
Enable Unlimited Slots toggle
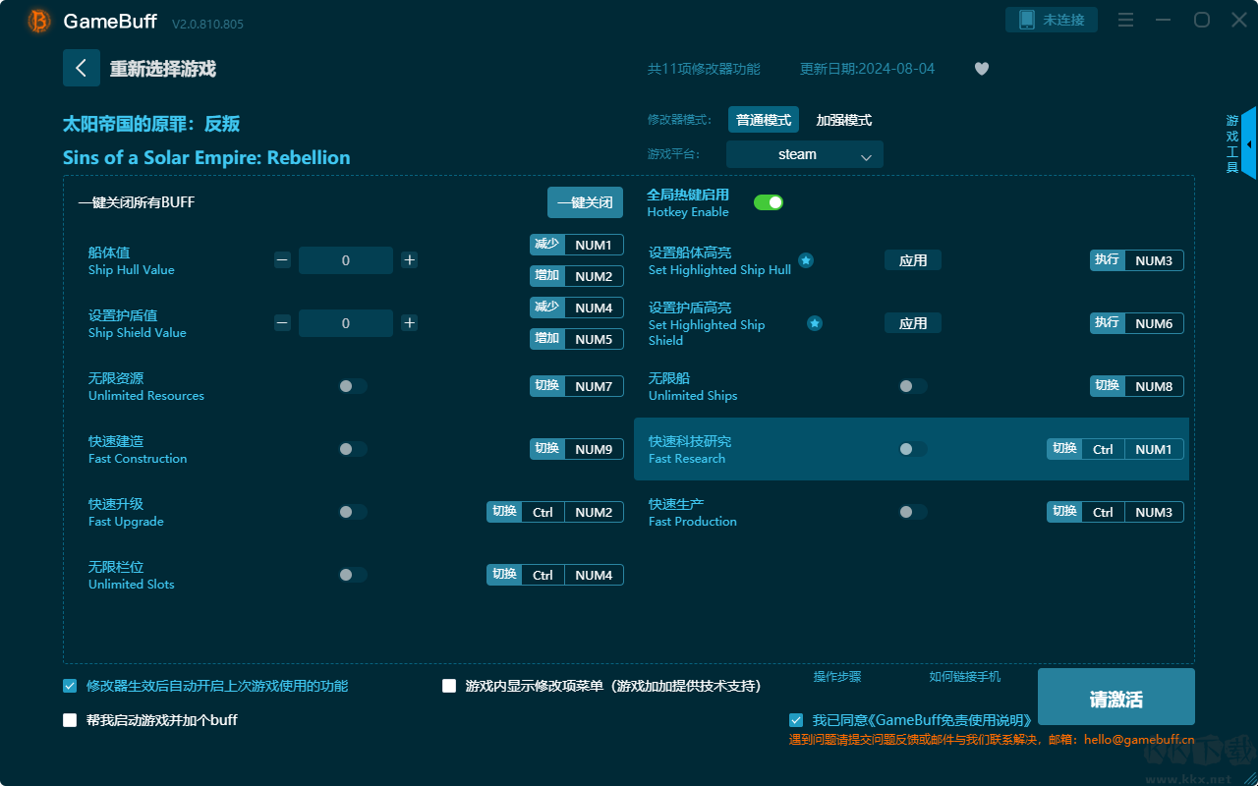[x=353, y=575]
